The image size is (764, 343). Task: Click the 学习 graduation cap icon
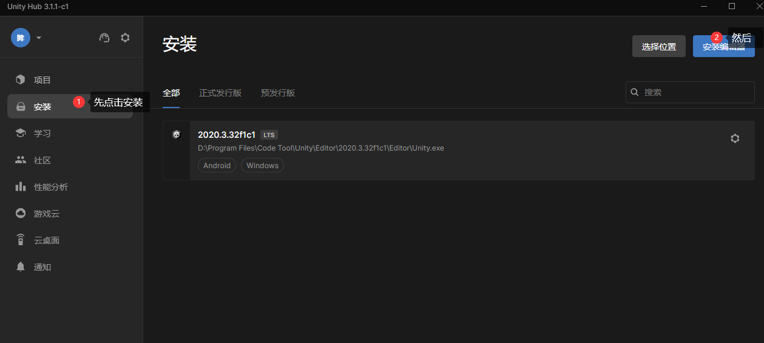pos(21,133)
